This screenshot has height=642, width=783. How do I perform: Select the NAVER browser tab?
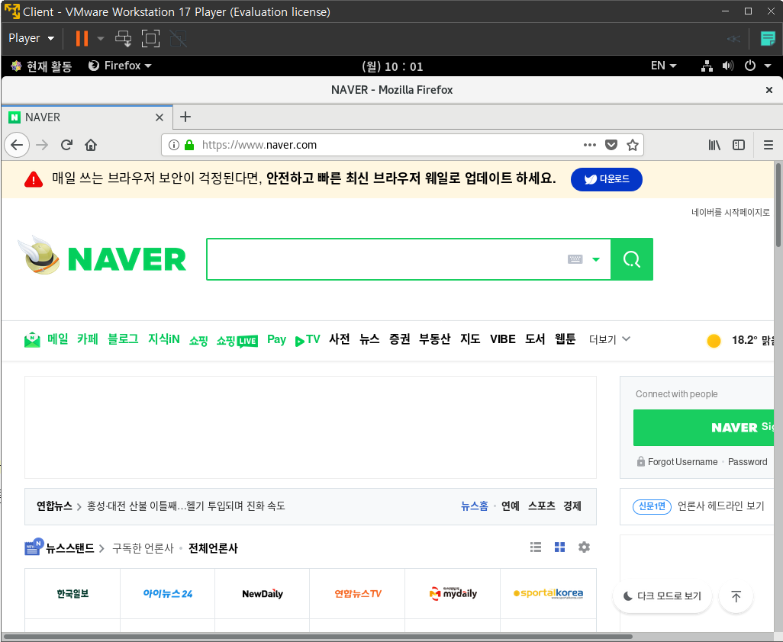tap(88, 117)
